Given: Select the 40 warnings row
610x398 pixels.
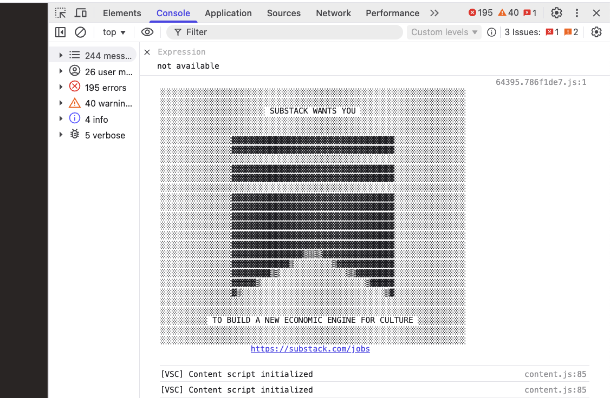Looking at the screenshot, I should 93,103.
